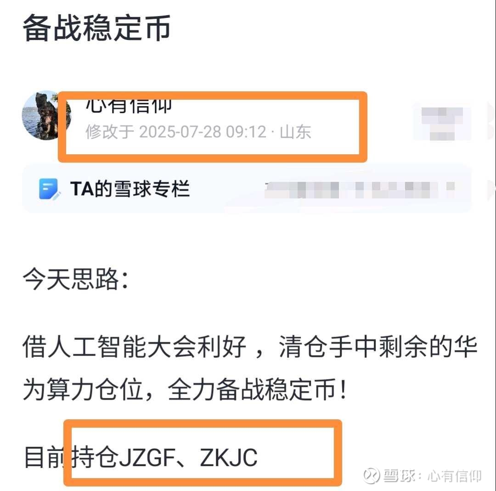Click the ZKJC holding code
The image size is (496, 491).
tap(228, 458)
